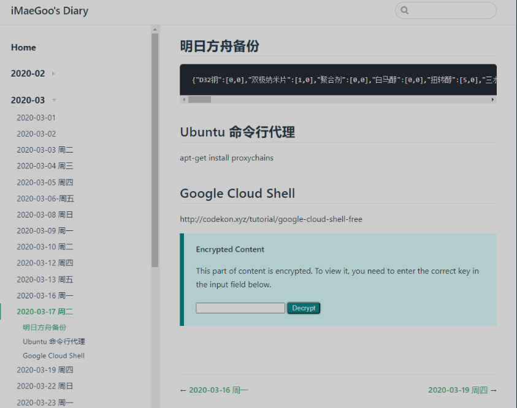This screenshot has width=517, height=408.
Task: Focus the top search box
Action: coord(446,10)
